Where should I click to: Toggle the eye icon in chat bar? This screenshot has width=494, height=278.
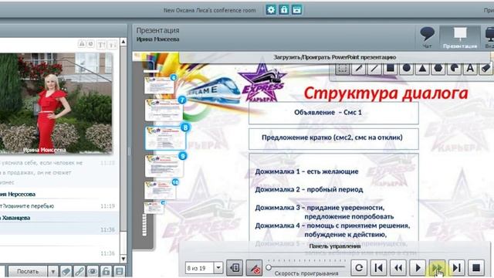coord(93,271)
